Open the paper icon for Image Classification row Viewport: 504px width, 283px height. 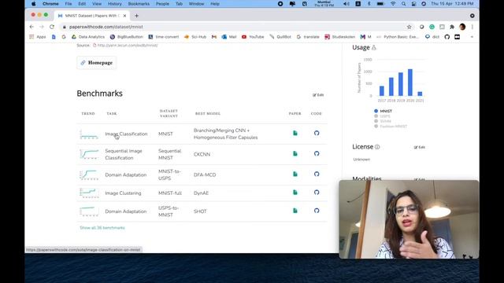[x=295, y=133]
